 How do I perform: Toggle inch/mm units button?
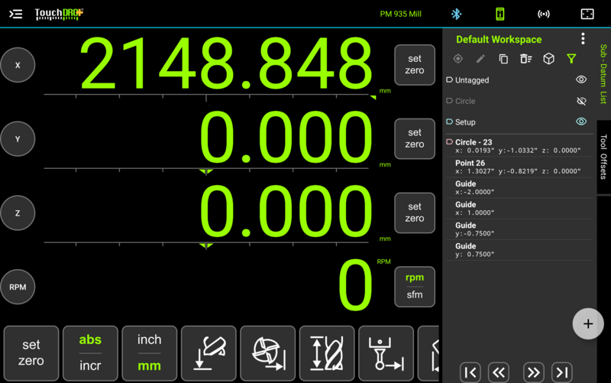(x=150, y=353)
